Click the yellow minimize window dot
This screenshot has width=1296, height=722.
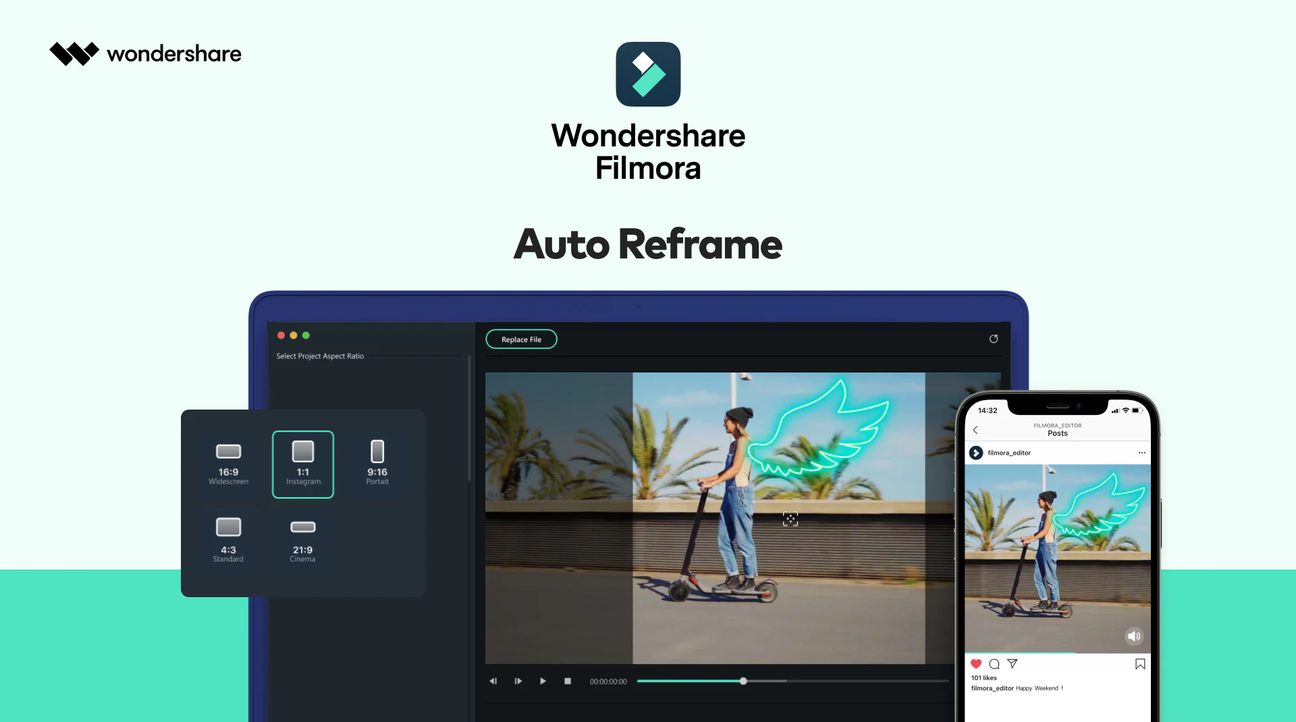[x=294, y=335]
